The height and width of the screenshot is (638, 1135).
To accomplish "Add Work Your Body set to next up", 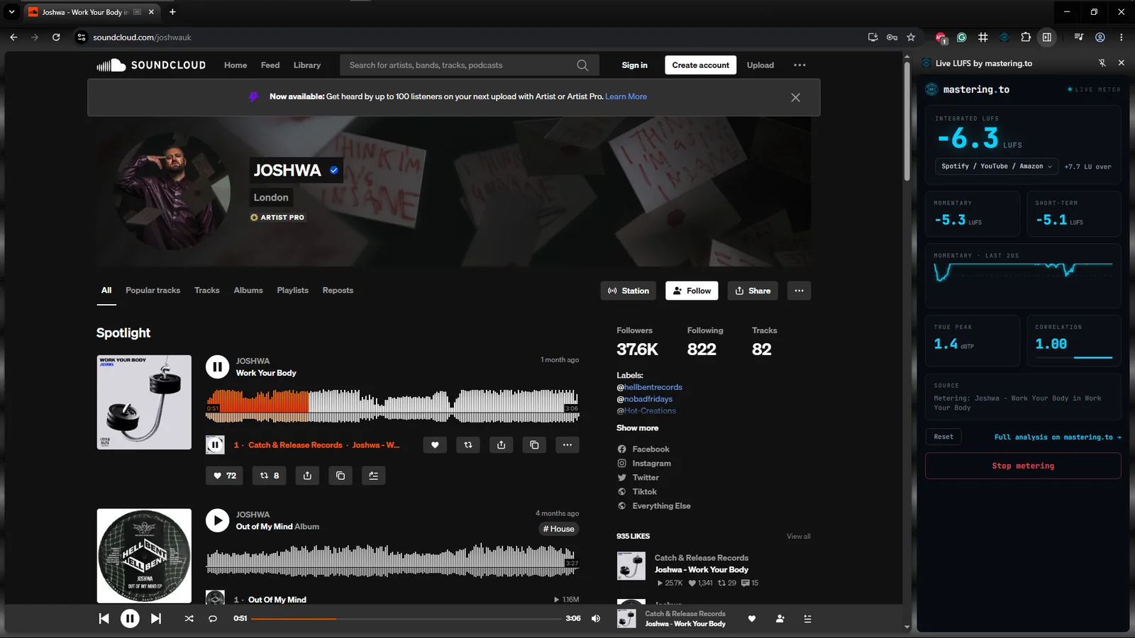I will (x=373, y=476).
